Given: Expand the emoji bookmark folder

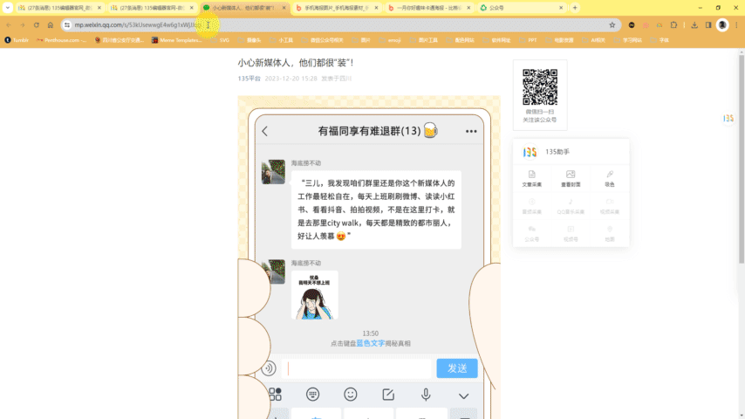Looking at the screenshot, I should [x=390, y=40].
